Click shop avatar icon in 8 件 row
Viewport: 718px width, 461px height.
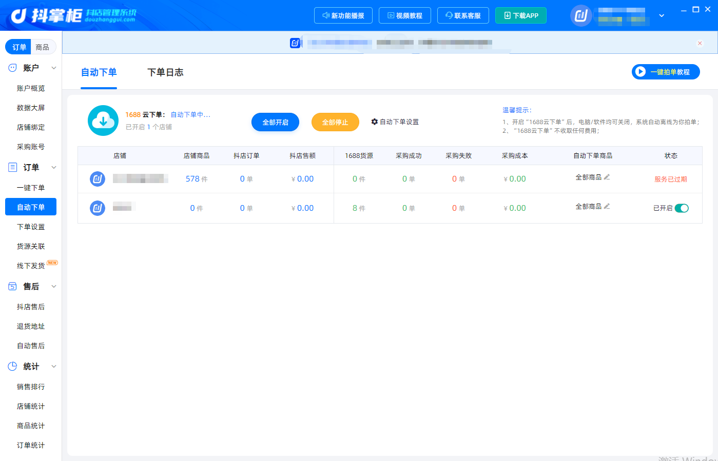click(x=98, y=208)
